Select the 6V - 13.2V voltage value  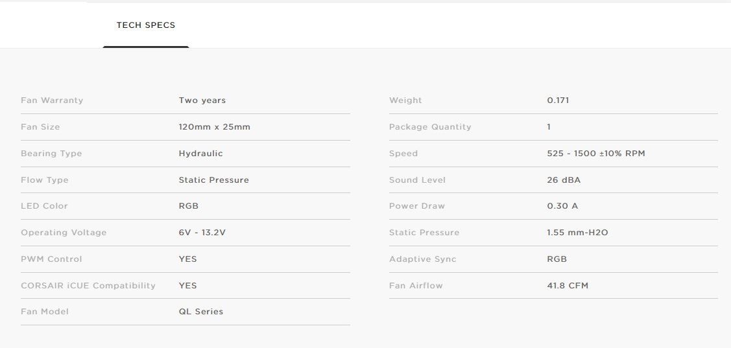tap(202, 233)
